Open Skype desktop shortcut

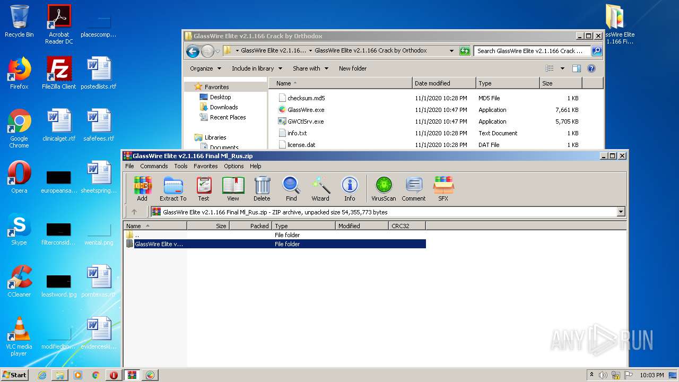point(19,229)
